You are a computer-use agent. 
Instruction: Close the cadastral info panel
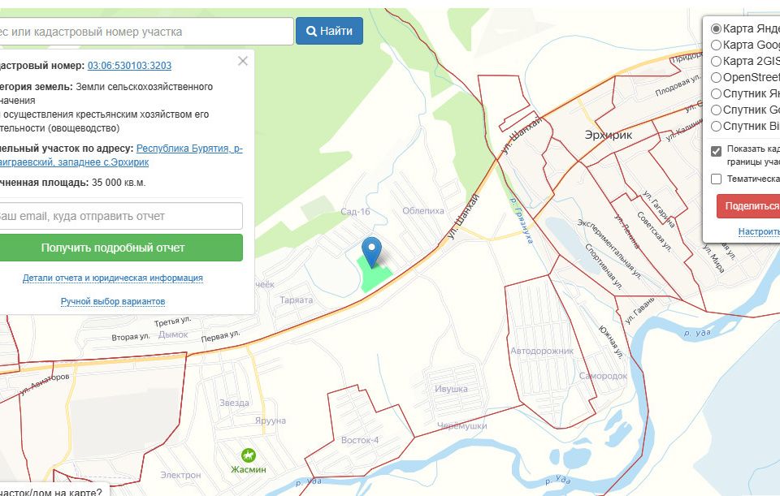click(x=242, y=61)
